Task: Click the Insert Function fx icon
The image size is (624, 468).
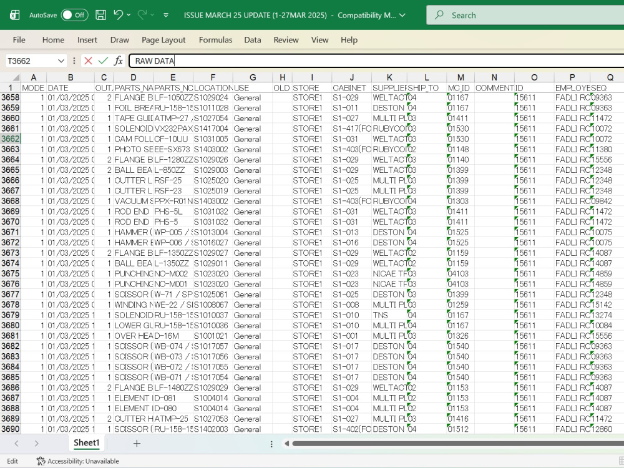Action: [118, 61]
